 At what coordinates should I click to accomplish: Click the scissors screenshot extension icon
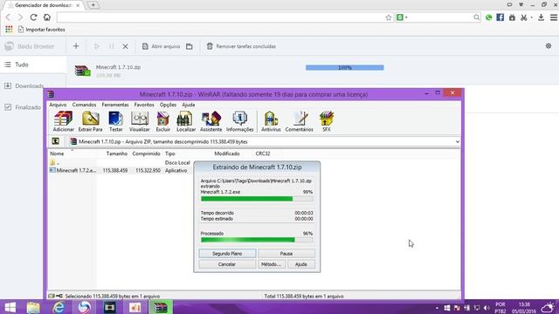(523, 17)
